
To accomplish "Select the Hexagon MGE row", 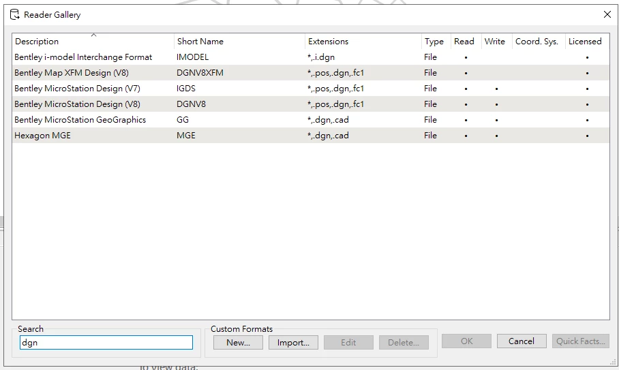I will [x=311, y=136].
